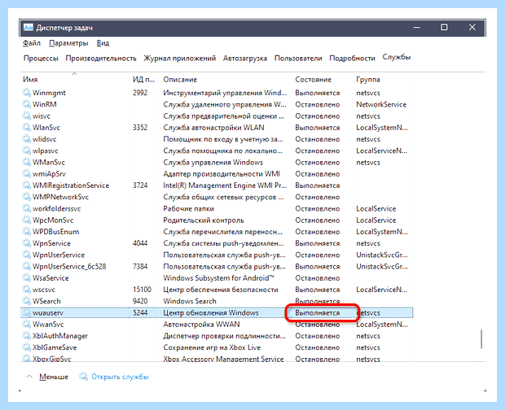Select the Адаптер производительности WMI description
505x410 pixels.
point(222,173)
